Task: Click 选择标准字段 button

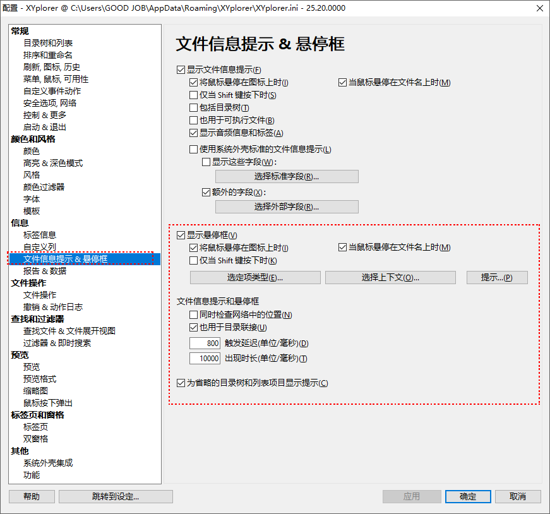Action: click(x=287, y=177)
